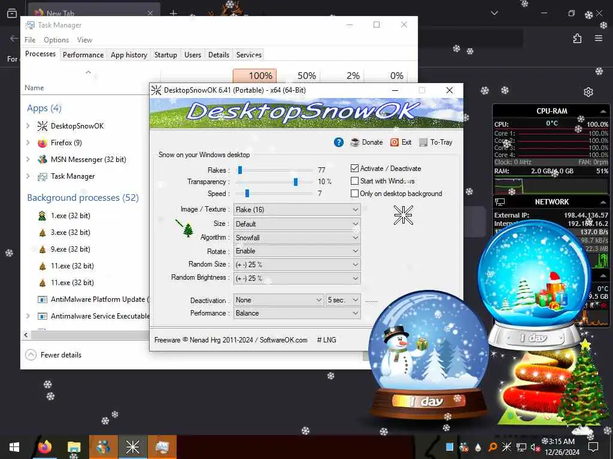The image size is (613, 459).
Task: Check Only on desktop background
Action: click(354, 193)
